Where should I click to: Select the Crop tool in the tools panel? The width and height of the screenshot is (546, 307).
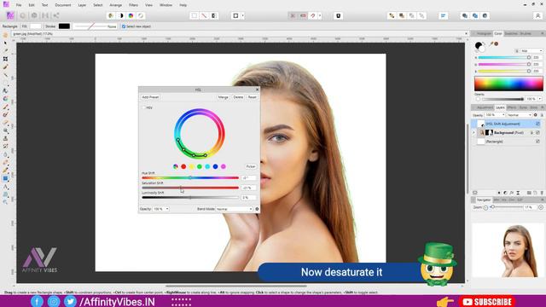coord(5,59)
